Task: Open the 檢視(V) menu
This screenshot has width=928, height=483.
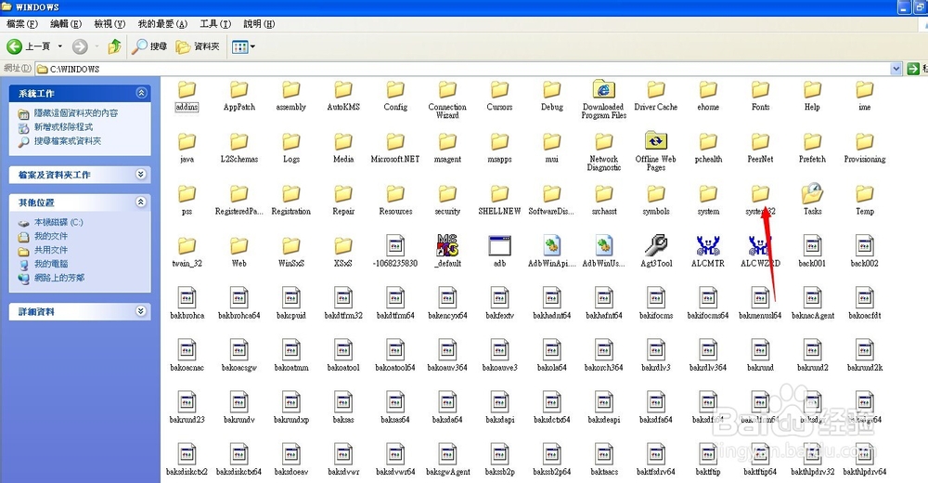Action: point(110,24)
